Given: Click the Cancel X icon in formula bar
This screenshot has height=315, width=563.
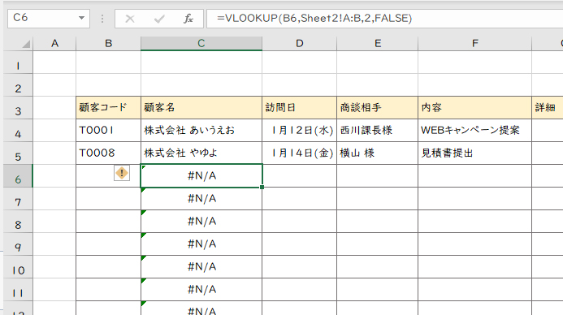Looking at the screenshot, I should click(130, 19).
